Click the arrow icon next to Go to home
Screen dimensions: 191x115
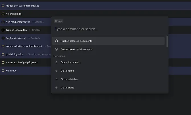click(x=56, y=71)
